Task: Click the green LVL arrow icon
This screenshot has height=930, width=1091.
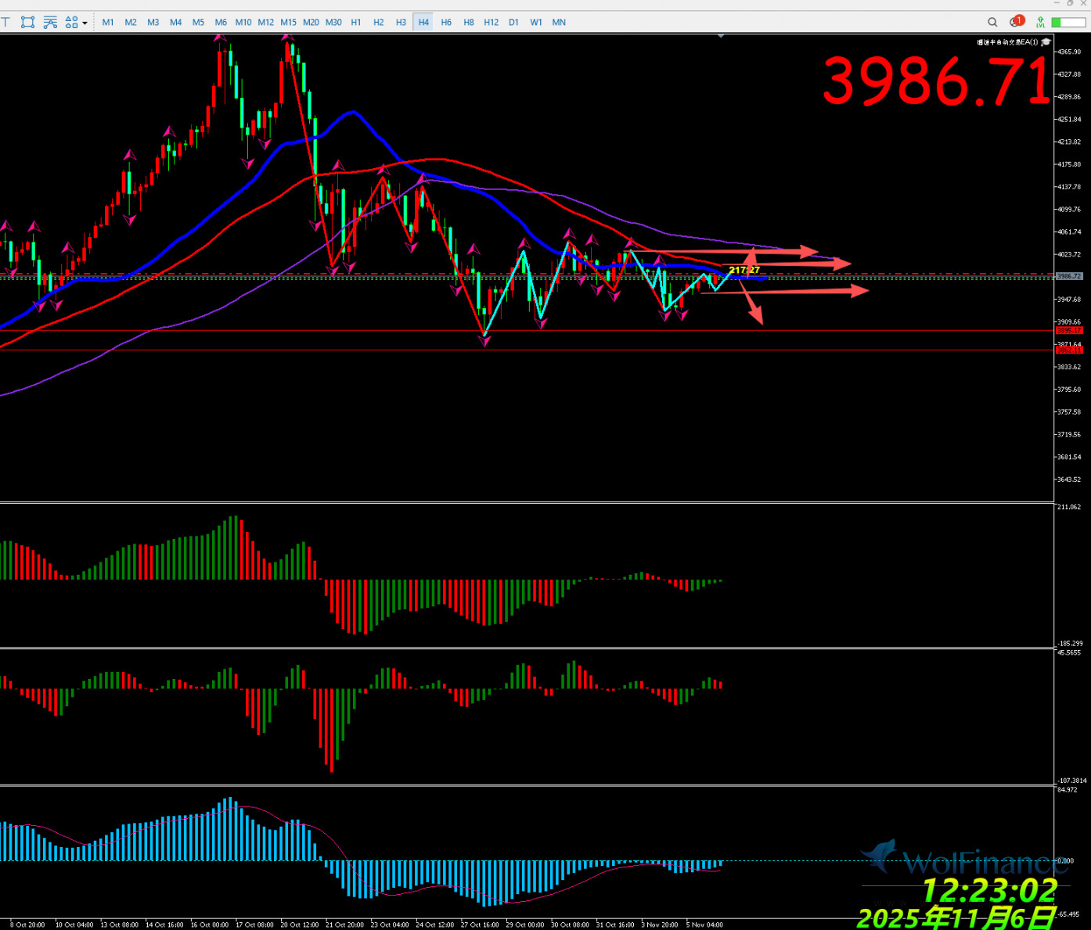Action: [x=1040, y=22]
